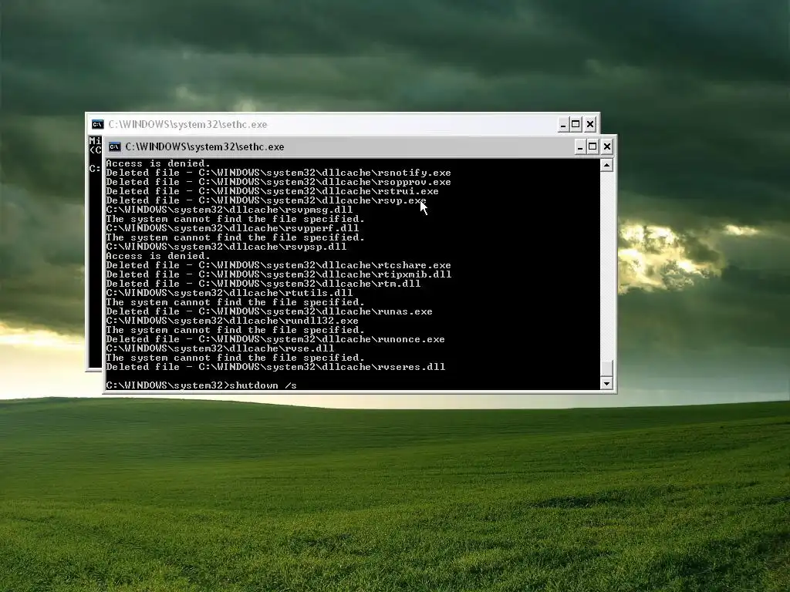This screenshot has width=790, height=592.
Task: Minimize the front sethc.exe console window
Action: point(580,147)
